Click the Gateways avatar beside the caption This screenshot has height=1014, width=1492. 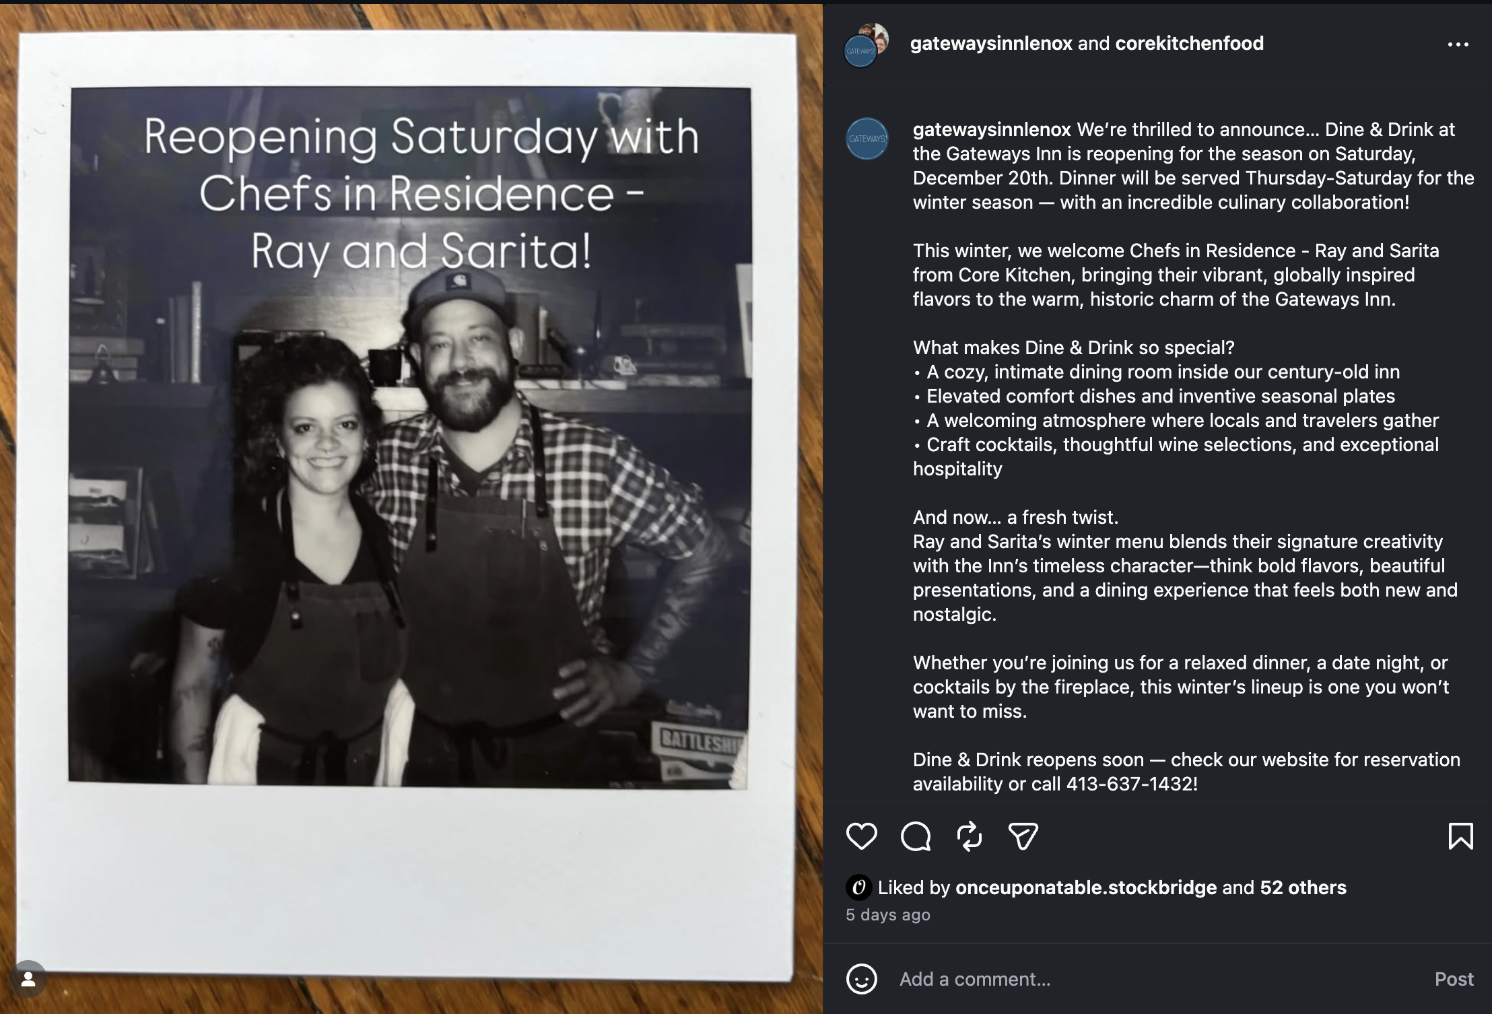click(867, 139)
